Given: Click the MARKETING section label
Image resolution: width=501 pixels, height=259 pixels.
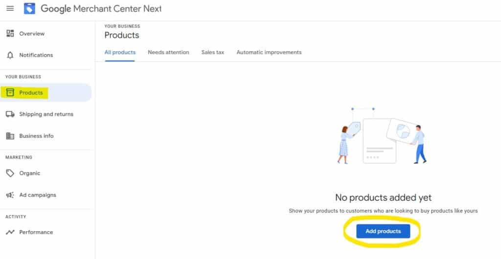Looking at the screenshot, I should [19, 157].
